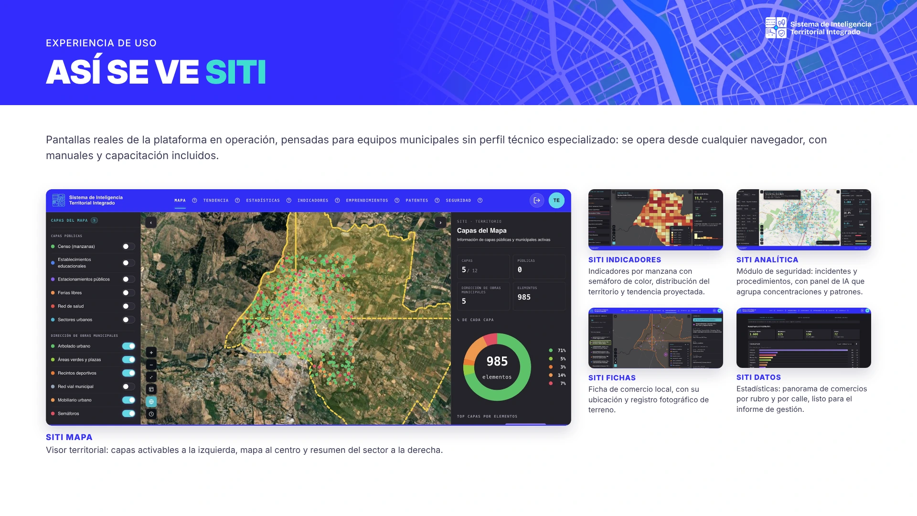The width and height of the screenshot is (917, 516).
Task: Click the CAPAS PÚBLICAS section label
Action: coord(66,236)
